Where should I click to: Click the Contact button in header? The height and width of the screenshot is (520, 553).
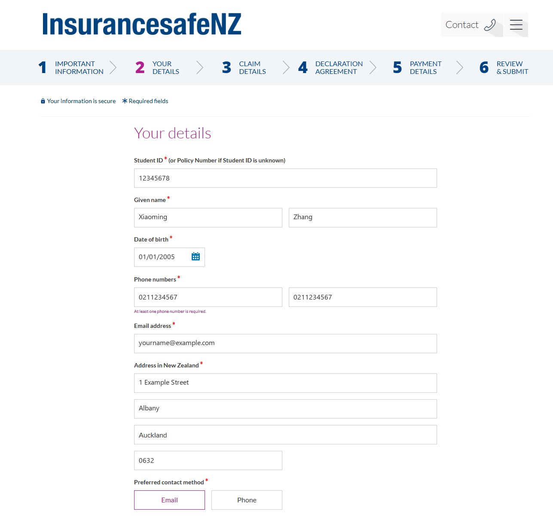pos(472,25)
